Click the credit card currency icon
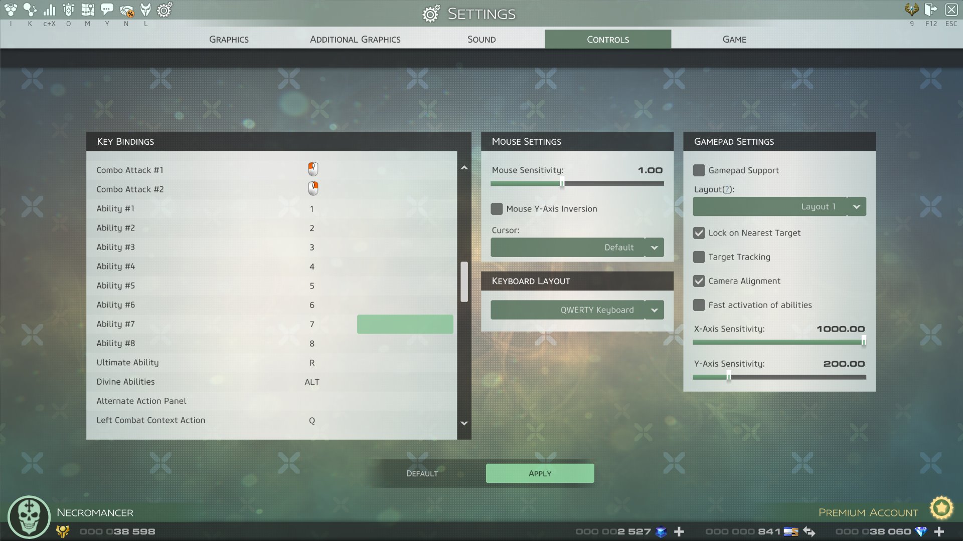The height and width of the screenshot is (541, 963). tap(791, 531)
